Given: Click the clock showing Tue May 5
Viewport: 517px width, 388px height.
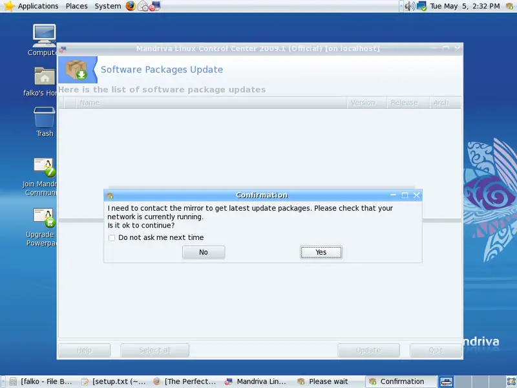Looking at the screenshot, I should [x=465, y=6].
